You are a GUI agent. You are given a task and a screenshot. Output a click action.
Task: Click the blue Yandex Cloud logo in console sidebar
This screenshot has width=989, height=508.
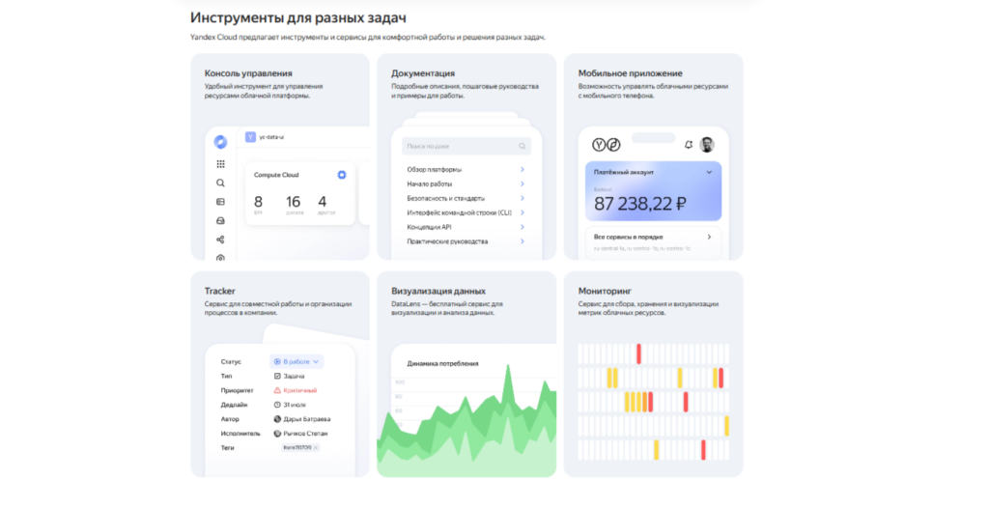coord(220,142)
